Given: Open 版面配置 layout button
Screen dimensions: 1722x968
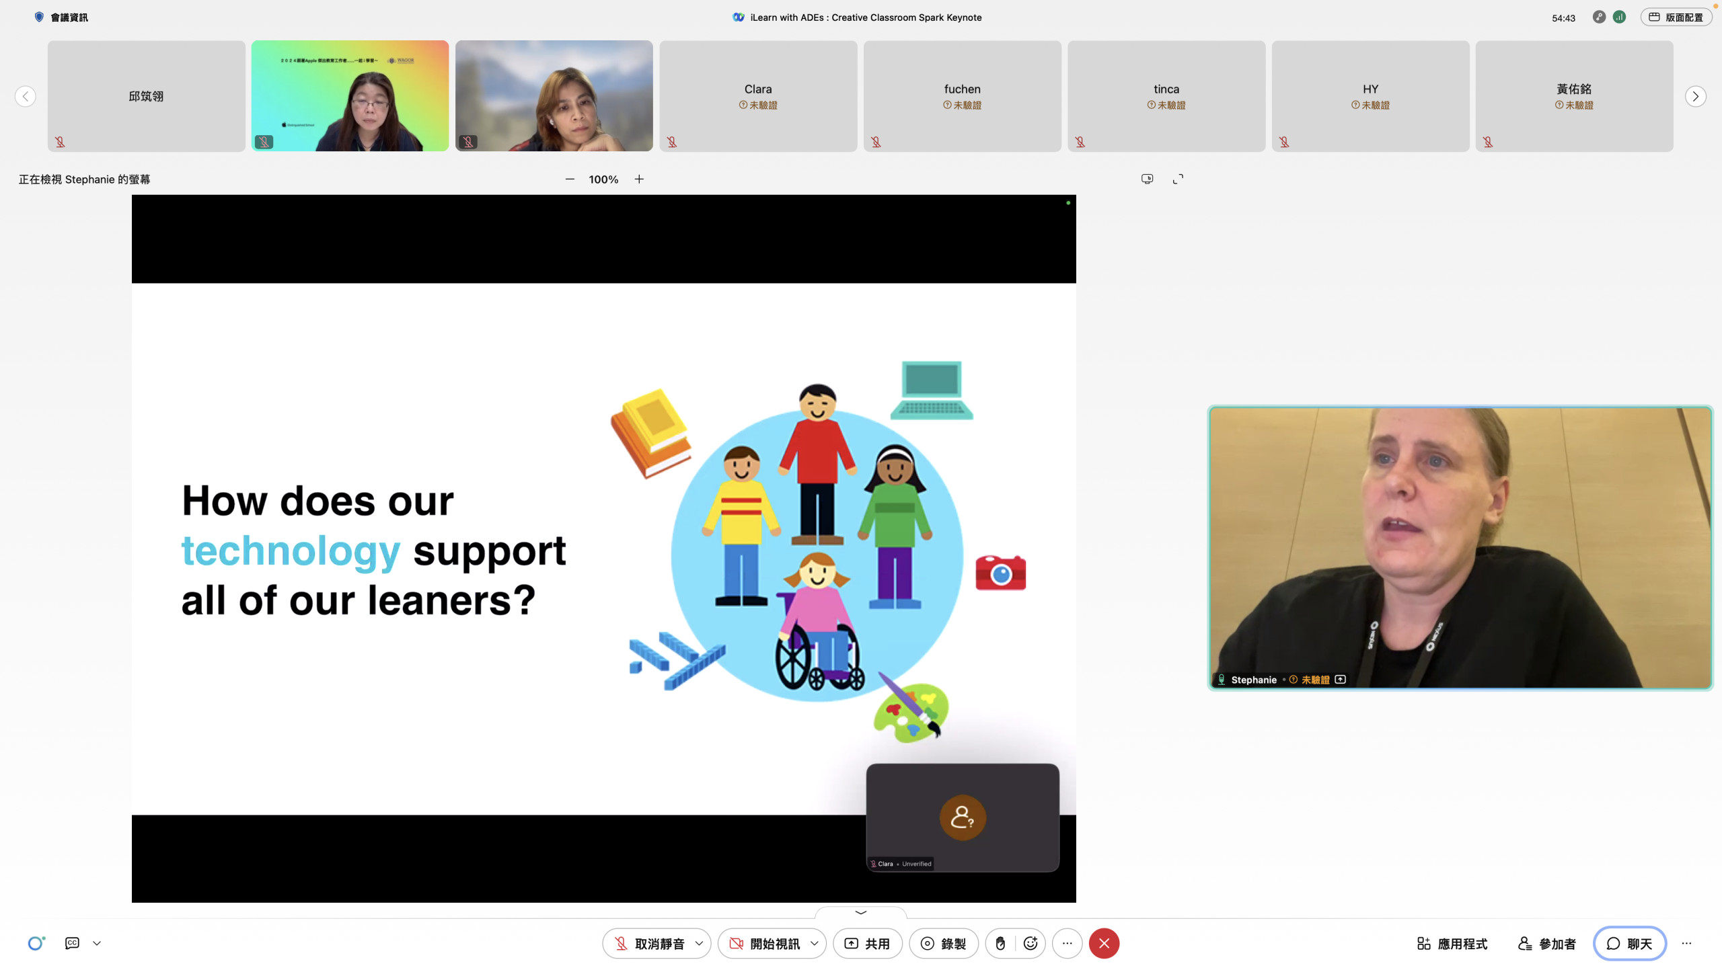Looking at the screenshot, I should 1676,17.
